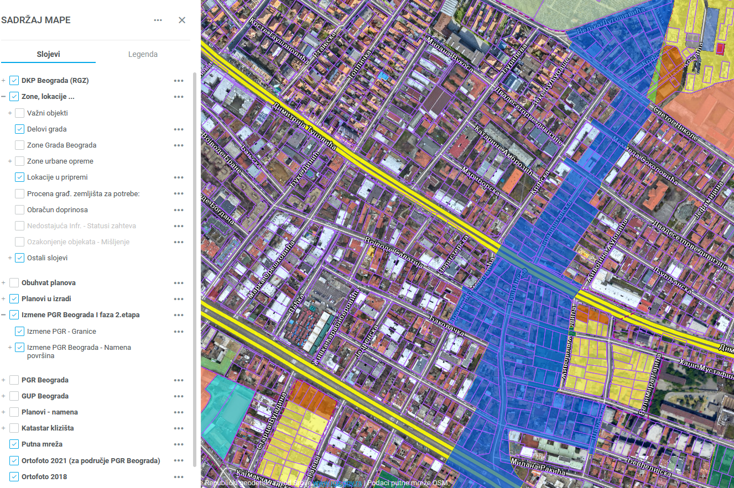The image size is (734, 488).
Task: Close the SADRŽAJ MAPE panel
Action: coord(182,20)
